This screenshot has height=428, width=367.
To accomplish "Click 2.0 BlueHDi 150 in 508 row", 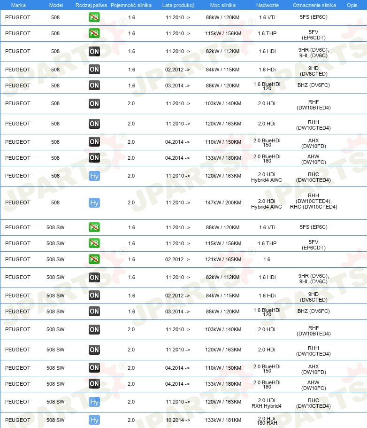I will (267, 142).
